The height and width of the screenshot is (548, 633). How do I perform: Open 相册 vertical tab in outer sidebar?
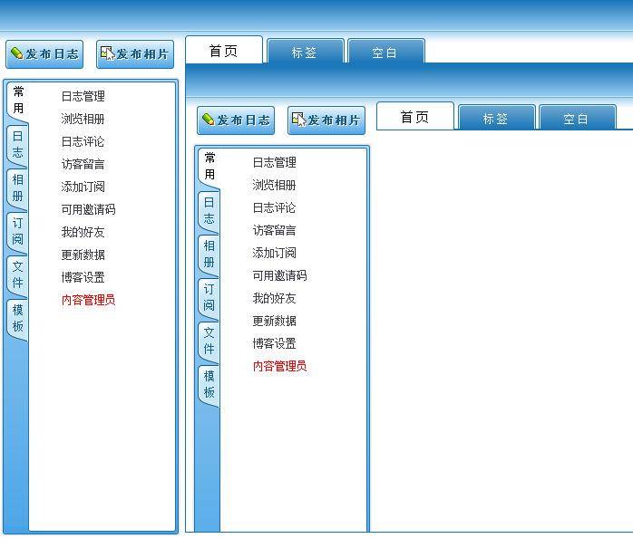(x=18, y=187)
